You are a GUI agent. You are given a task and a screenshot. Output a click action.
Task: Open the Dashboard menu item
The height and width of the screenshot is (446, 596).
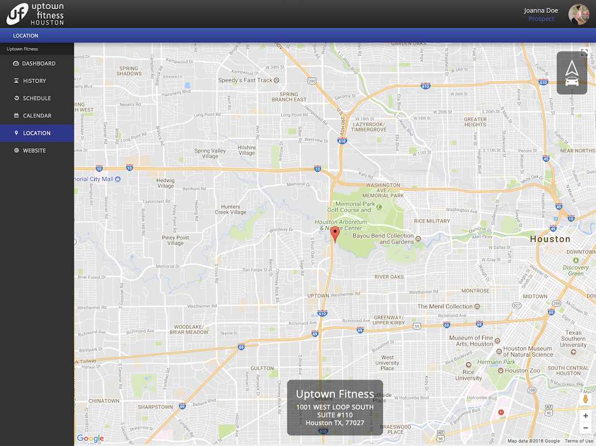point(37,64)
